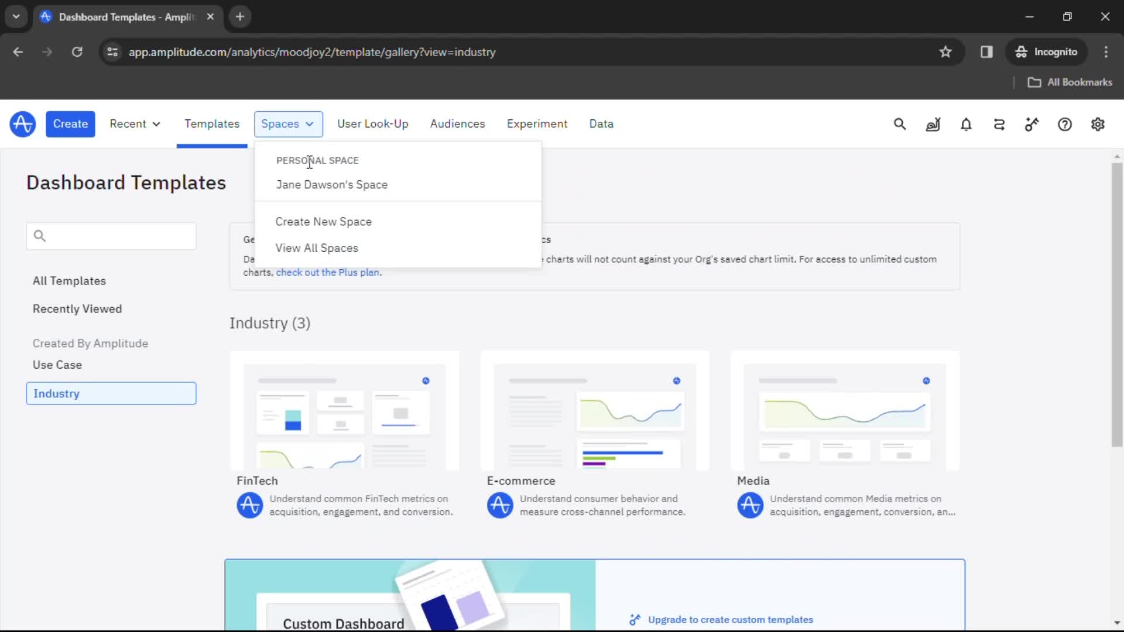
Task: Open the All Bookmarks folder
Action: click(x=1070, y=83)
